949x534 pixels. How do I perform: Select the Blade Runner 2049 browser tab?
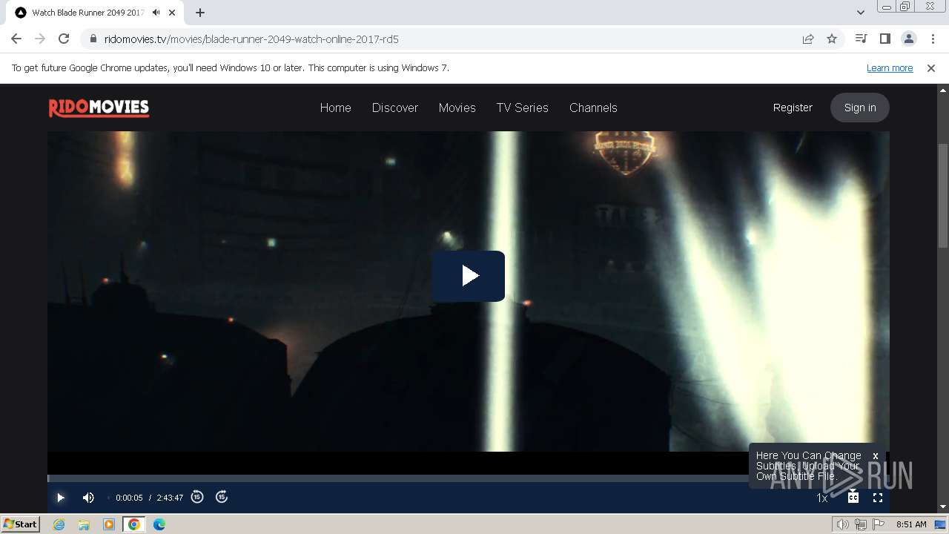(87, 13)
